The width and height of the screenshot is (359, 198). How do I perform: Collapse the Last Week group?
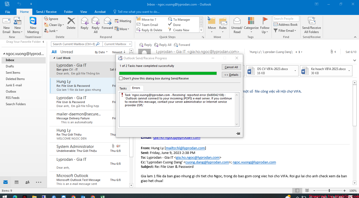pos(54,58)
